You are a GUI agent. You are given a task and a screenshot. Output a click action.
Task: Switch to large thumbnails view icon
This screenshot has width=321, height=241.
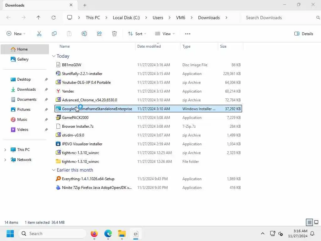[x=316, y=222]
